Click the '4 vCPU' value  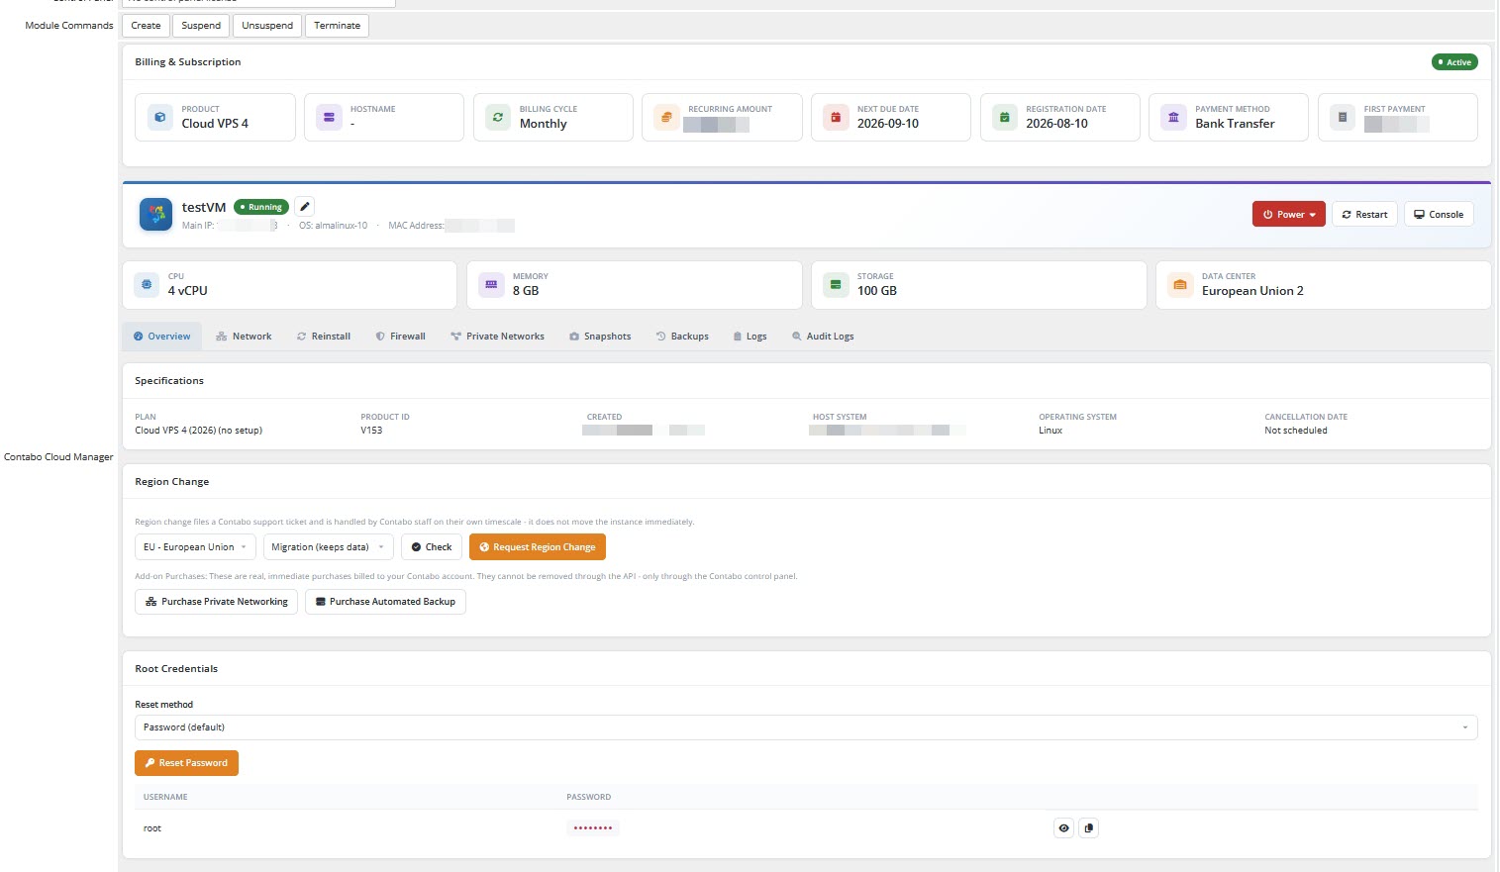click(x=188, y=291)
